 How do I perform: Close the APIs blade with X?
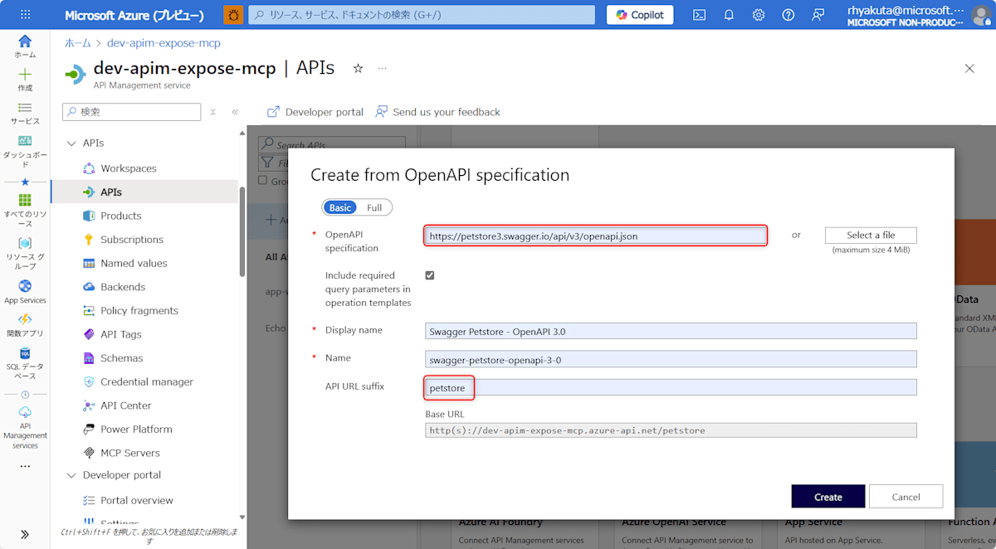(x=969, y=68)
